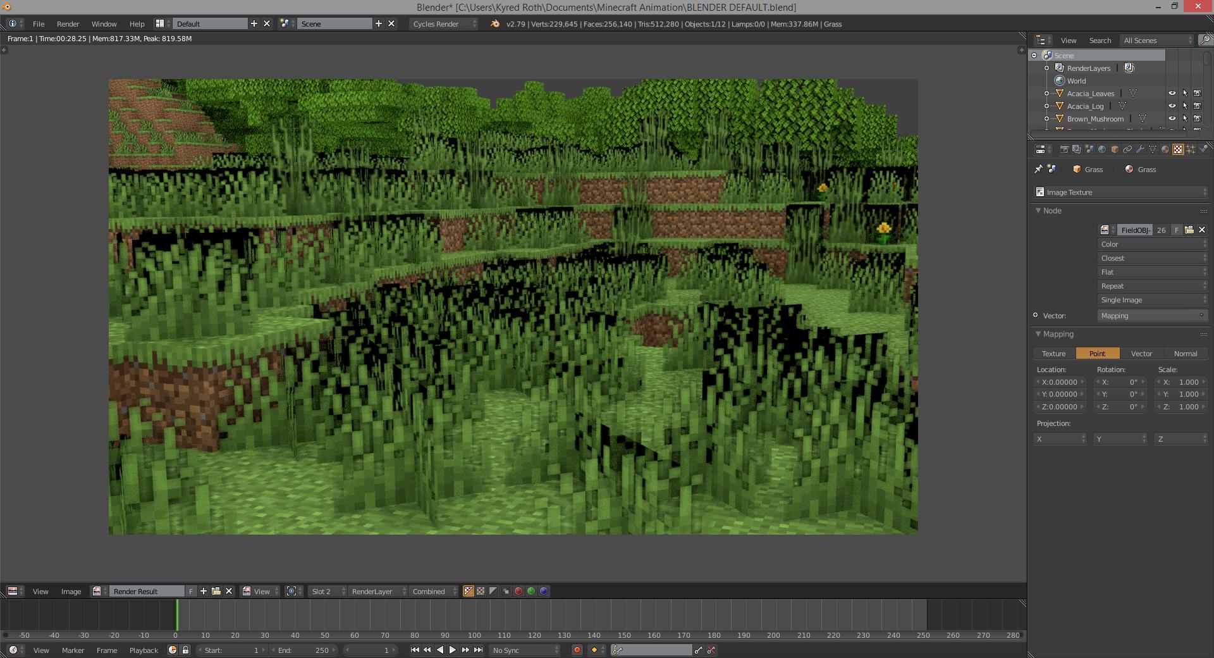1214x658 pixels.
Task: Open the Physics properties tab
Action: 1203,149
